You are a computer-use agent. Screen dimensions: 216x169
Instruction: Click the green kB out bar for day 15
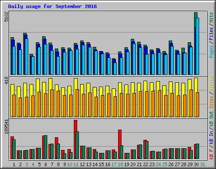103,156
